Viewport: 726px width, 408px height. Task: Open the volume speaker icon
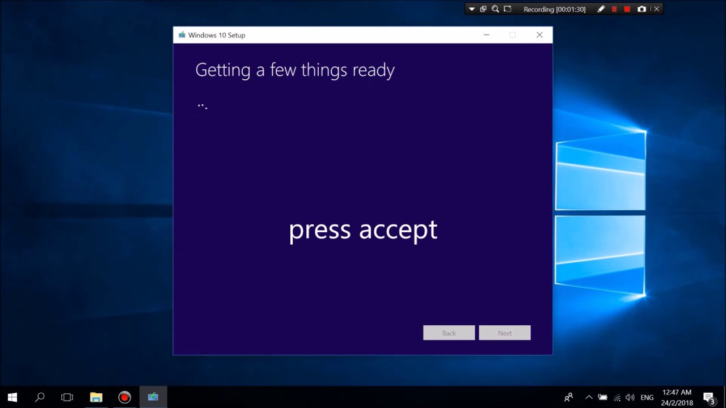(630, 397)
